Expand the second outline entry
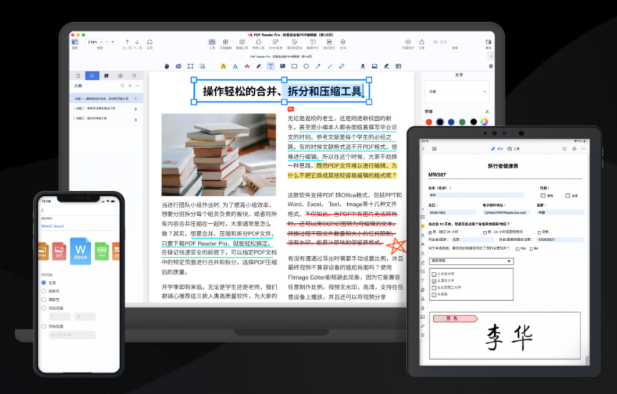The height and width of the screenshot is (394, 617). tap(74, 108)
